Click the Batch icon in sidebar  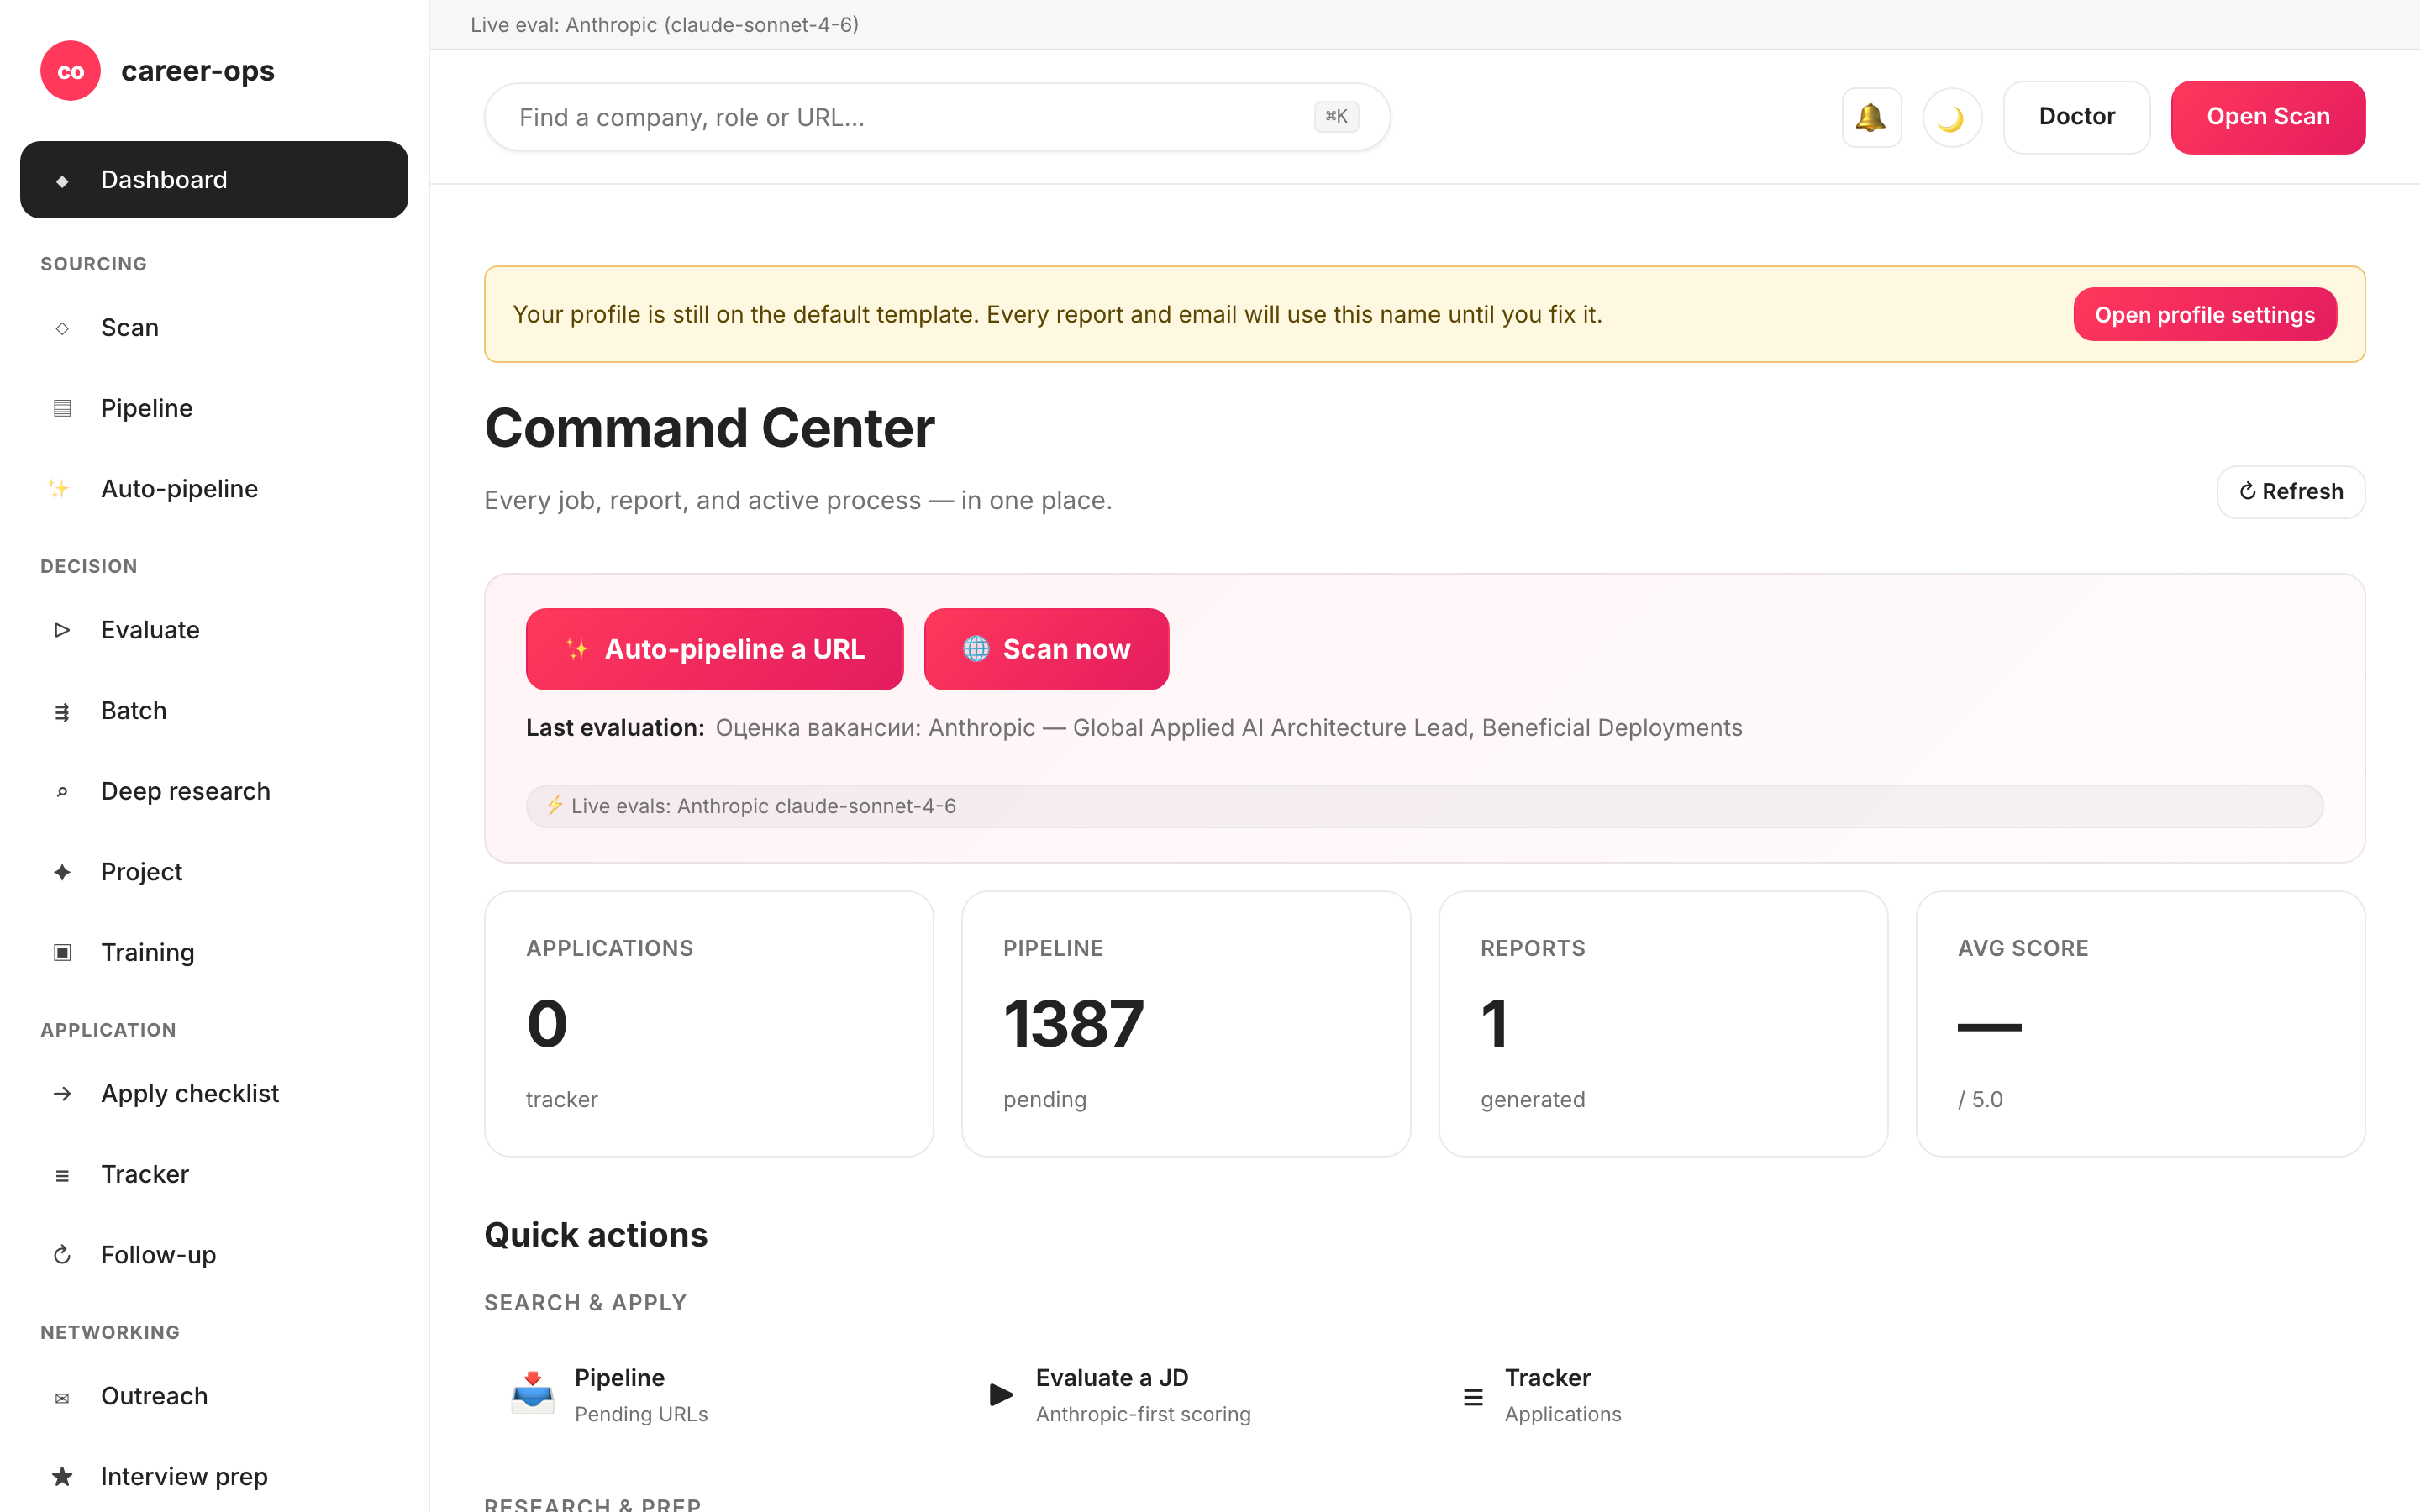coord(62,711)
